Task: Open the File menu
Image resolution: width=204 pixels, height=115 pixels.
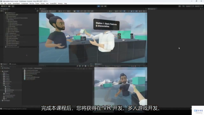Action: tap(2, 4)
